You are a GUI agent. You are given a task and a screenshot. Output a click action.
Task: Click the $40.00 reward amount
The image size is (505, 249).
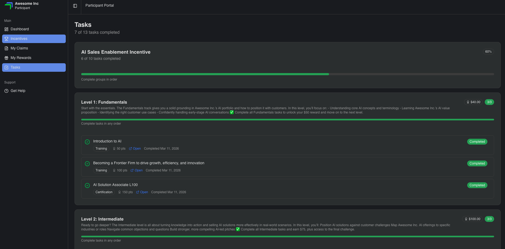click(x=475, y=102)
